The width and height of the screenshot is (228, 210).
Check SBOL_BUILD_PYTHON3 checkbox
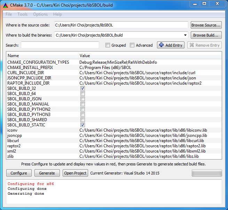(x=82, y=115)
